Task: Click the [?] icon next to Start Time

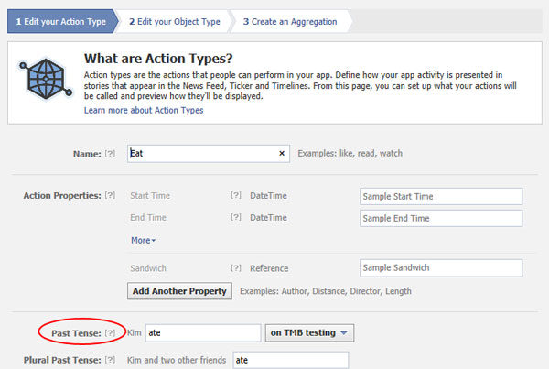Action: pos(236,196)
